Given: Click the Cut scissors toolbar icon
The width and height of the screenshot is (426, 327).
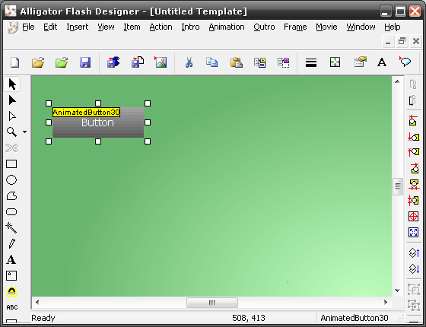Looking at the screenshot, I should pyautogui.click(x=189, y=62).
